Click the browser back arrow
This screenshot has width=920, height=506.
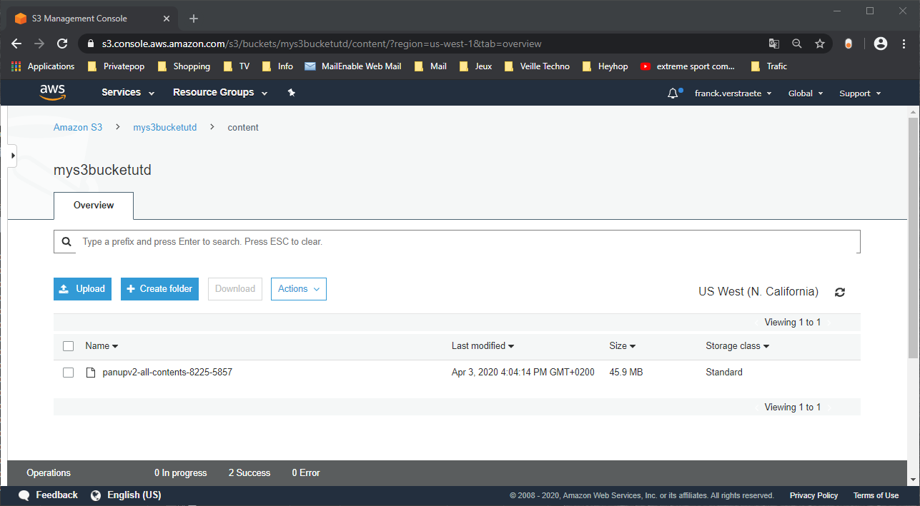[x=16, y=44]
